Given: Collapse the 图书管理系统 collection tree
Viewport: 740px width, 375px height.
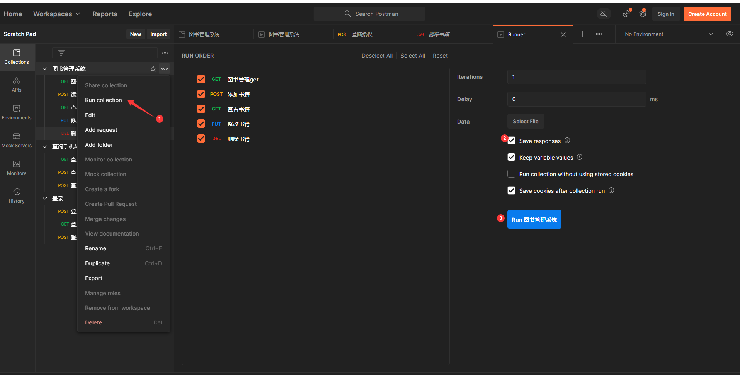Looking at the screenshot, I should pos(45,69).
